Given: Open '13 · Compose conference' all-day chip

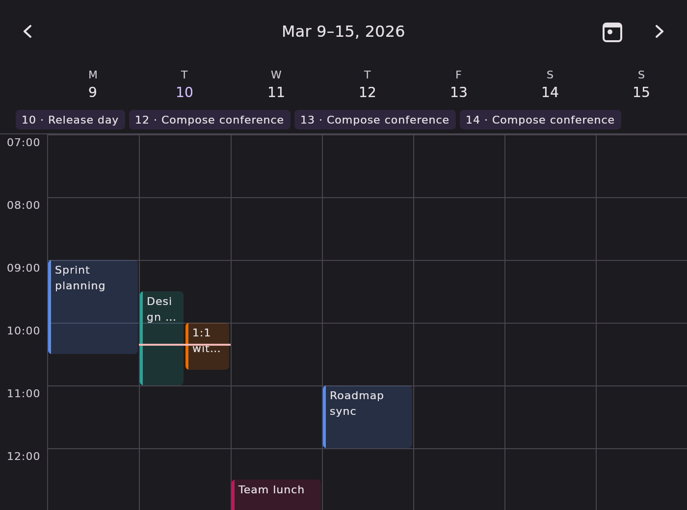Looking at the screenshot, I should coord(375,120).
